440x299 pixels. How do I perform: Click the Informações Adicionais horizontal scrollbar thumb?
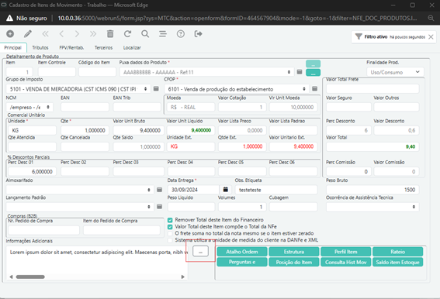[x=30, y=277]
